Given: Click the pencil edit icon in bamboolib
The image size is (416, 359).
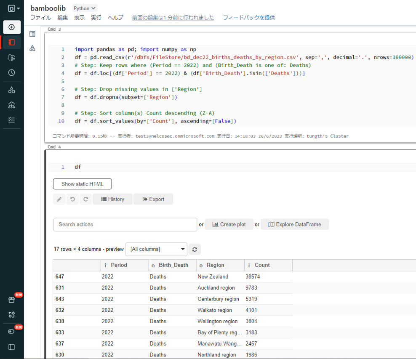Looking at the screenshot, I should 59,199.
